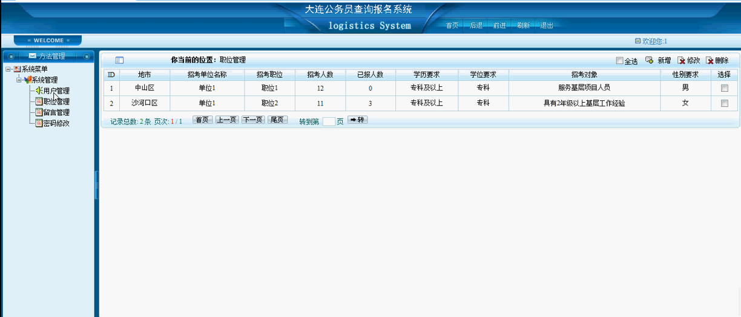Click the calendar icon beside 职位管理
The height and width of the screenshot is (317, 741).
point(39,101)
